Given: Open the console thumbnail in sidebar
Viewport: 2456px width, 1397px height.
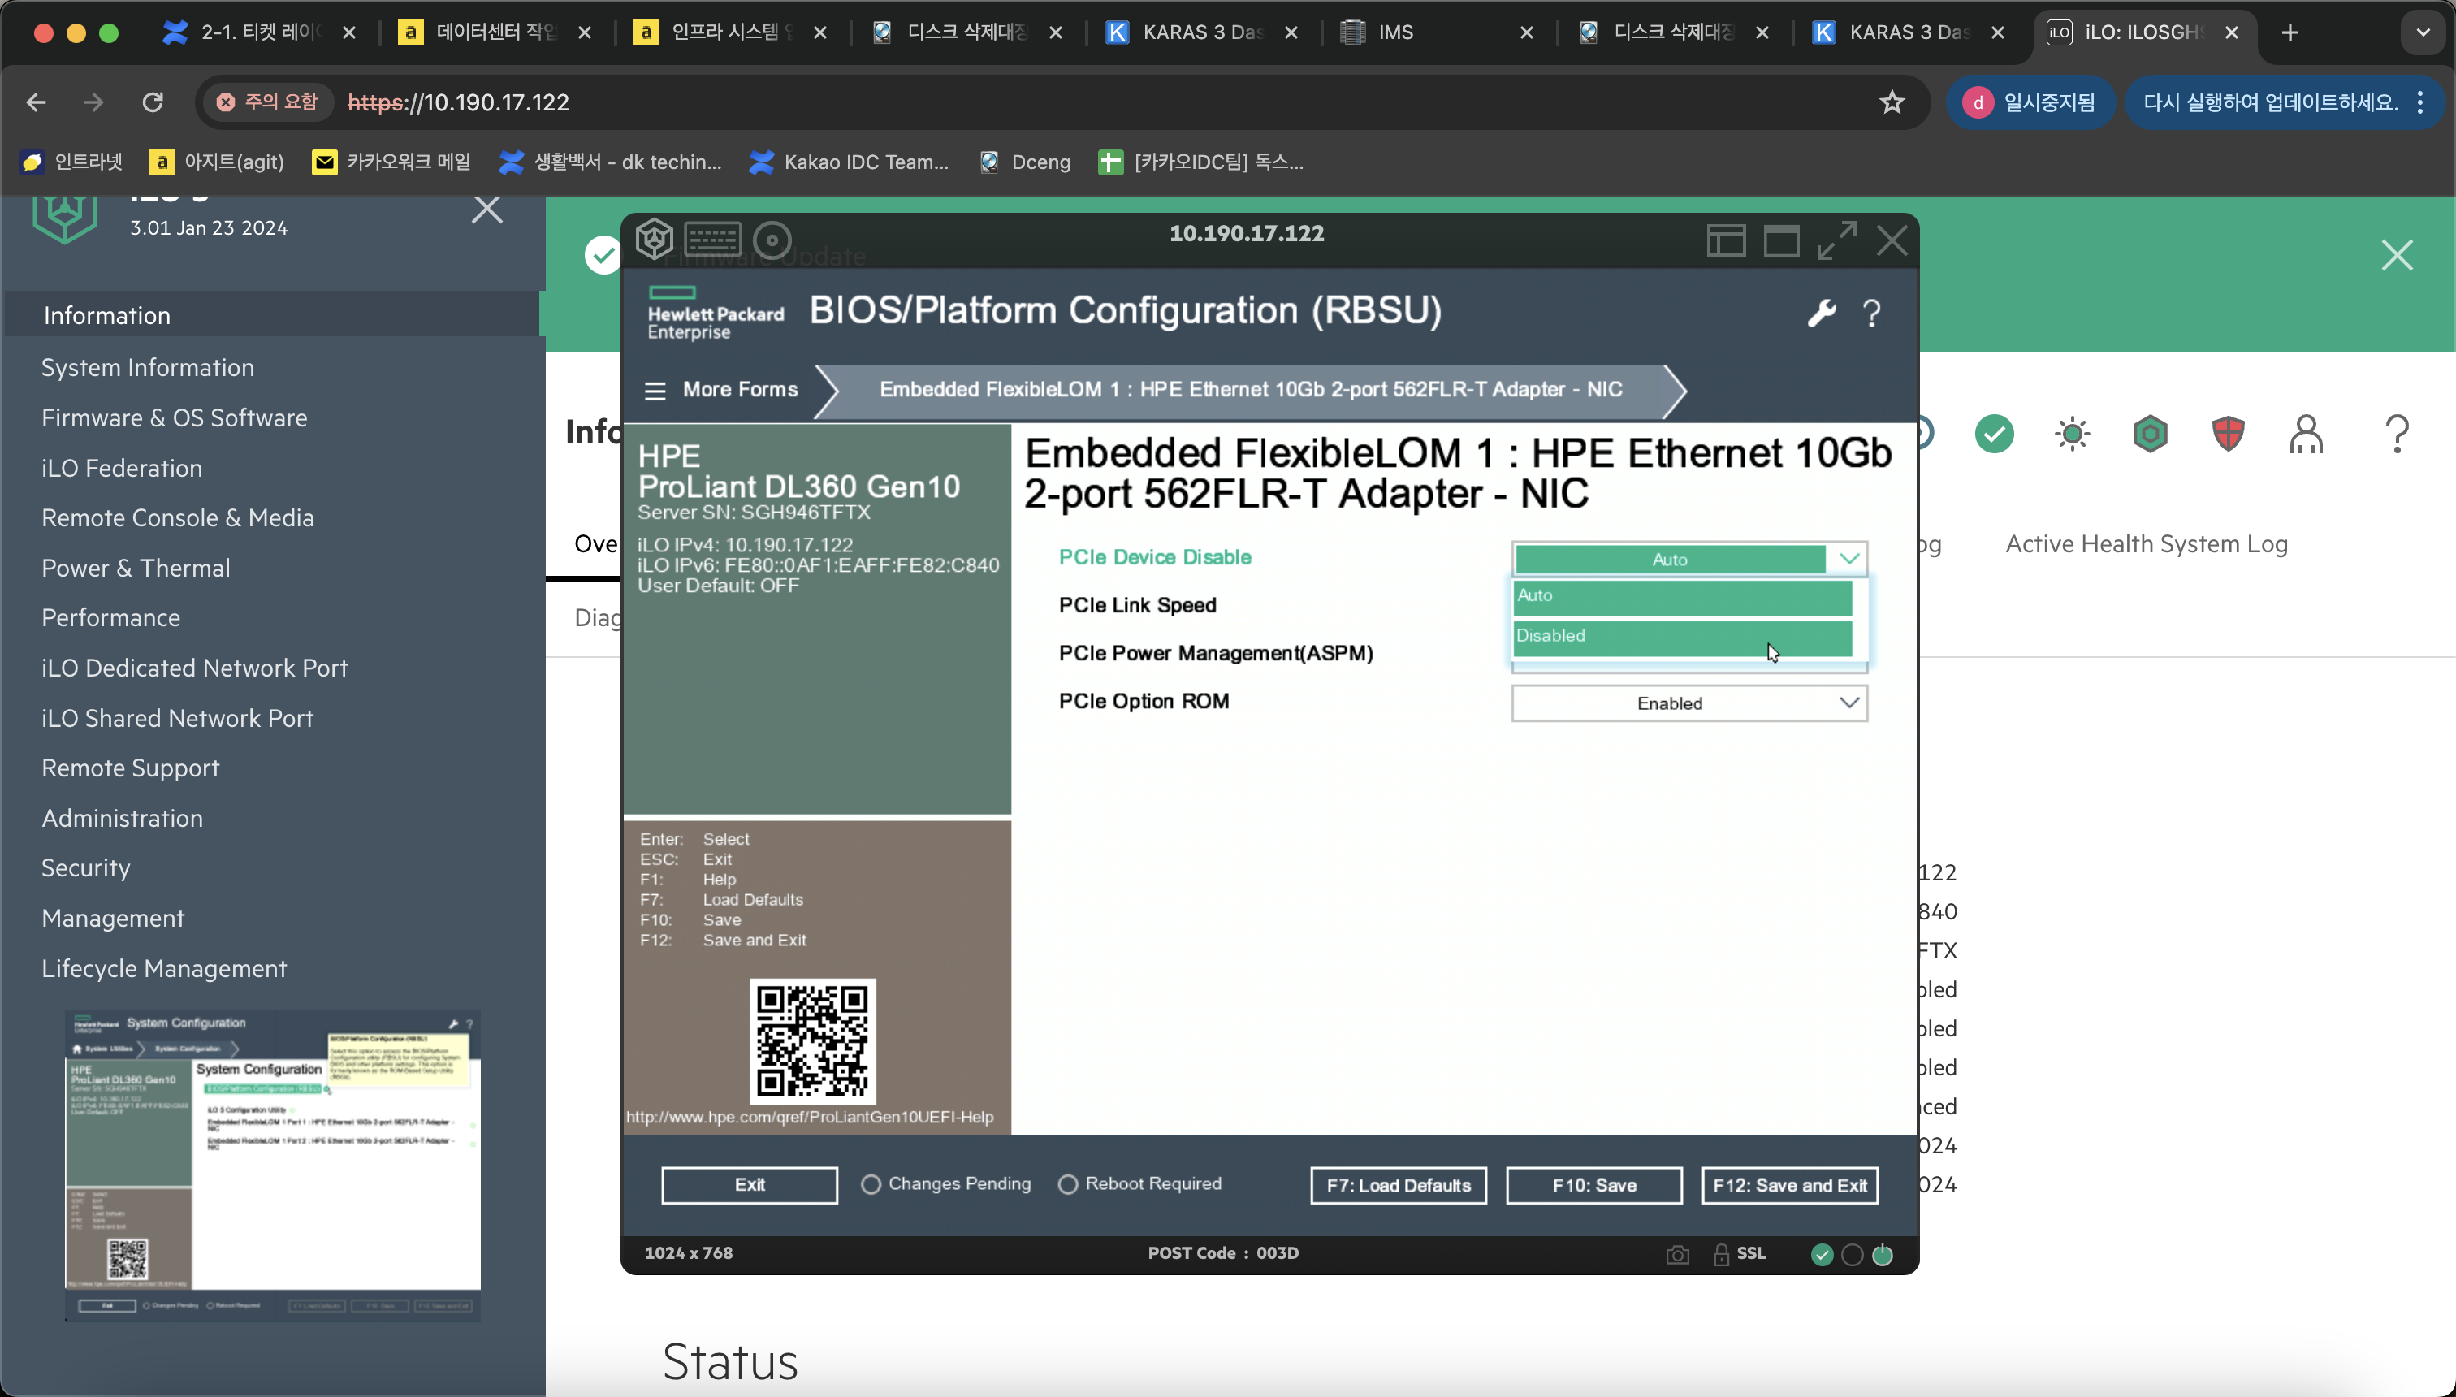Looking at the screenshot, I should coord(272,1166).
